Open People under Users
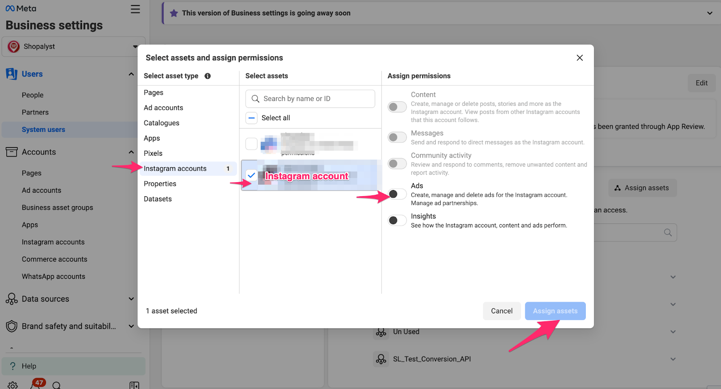Viewport: 721px width, 389px height. click(33, 95)
